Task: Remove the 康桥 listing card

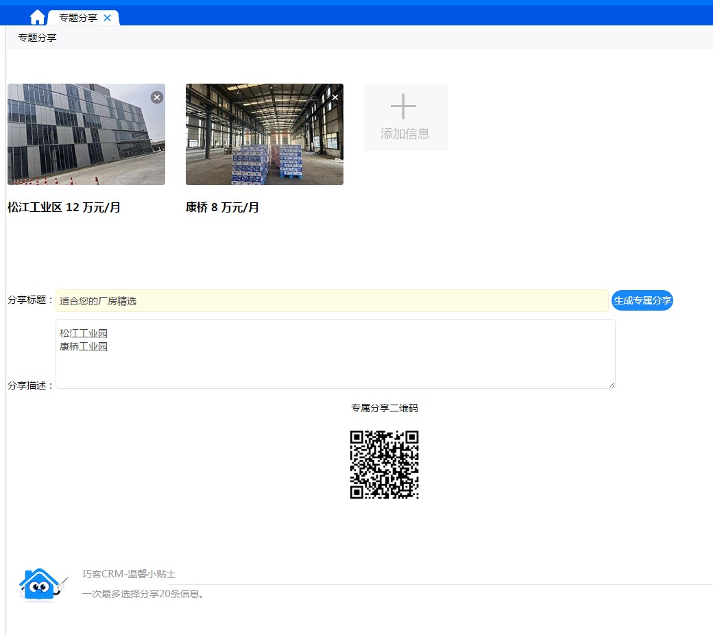Action: click(335, 97)
